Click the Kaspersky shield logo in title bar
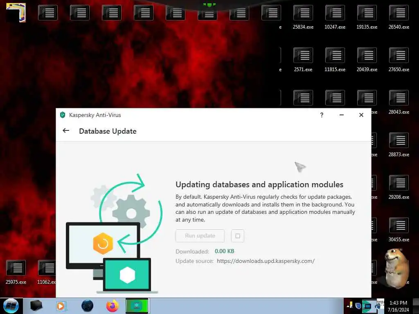 [63, 115]
